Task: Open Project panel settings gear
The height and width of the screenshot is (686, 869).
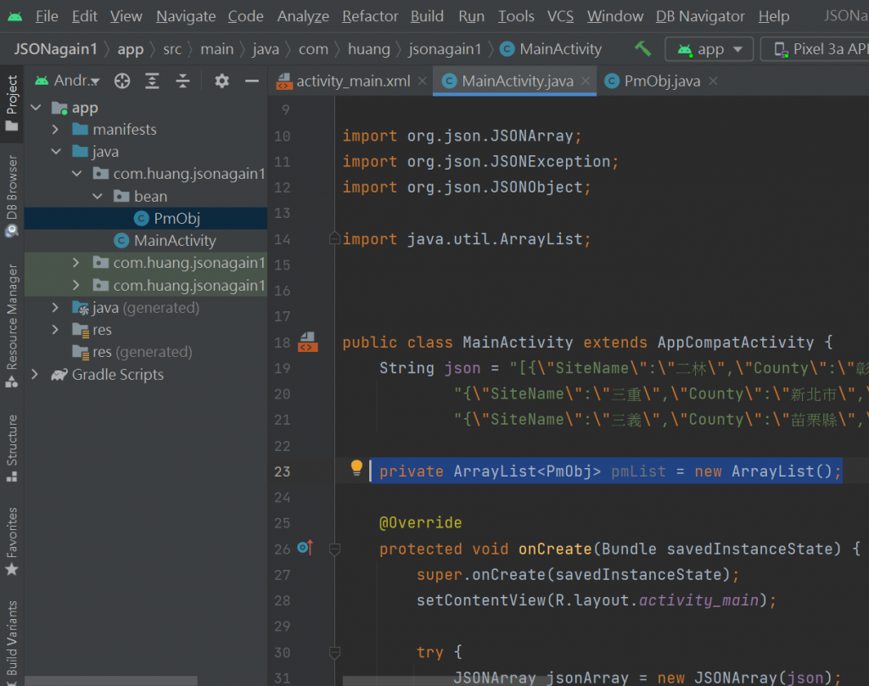Action: [221, 81]
